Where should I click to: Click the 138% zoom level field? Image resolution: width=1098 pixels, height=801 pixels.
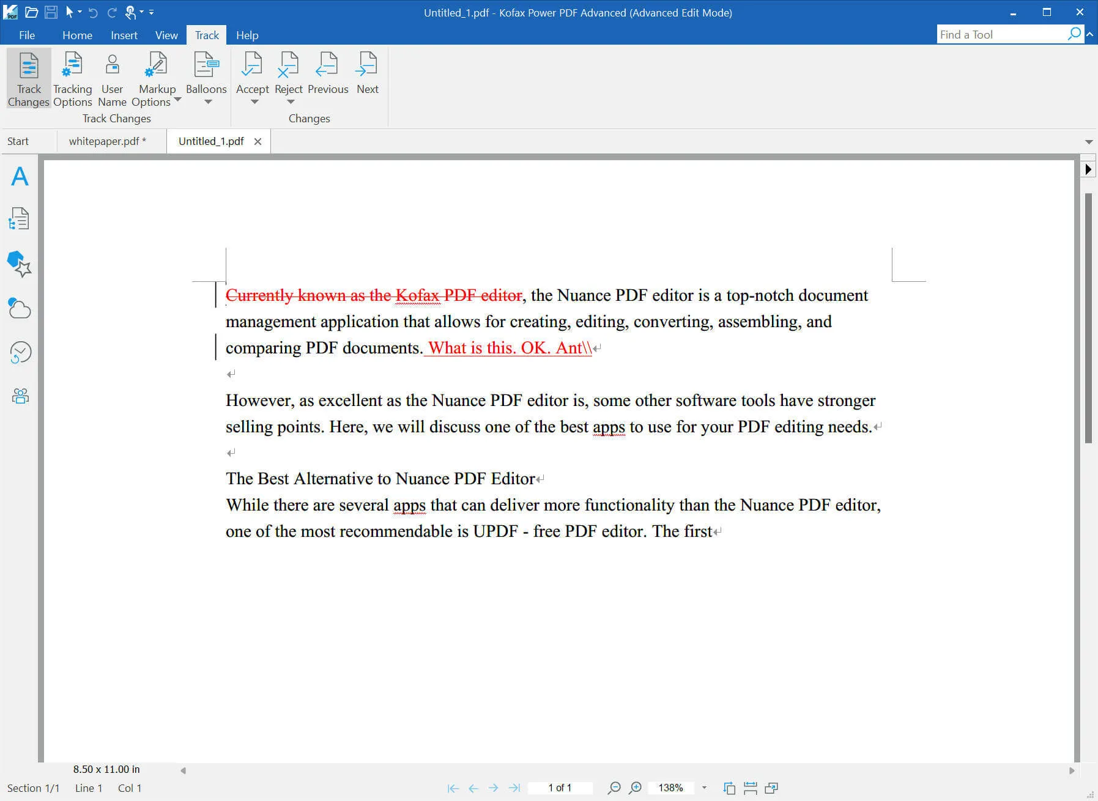point(671,788)
